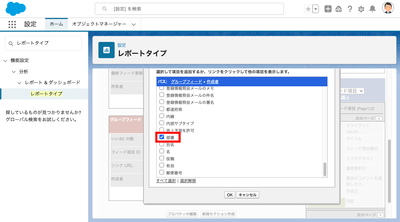Click the favorites star icon

tap(308, 9)
